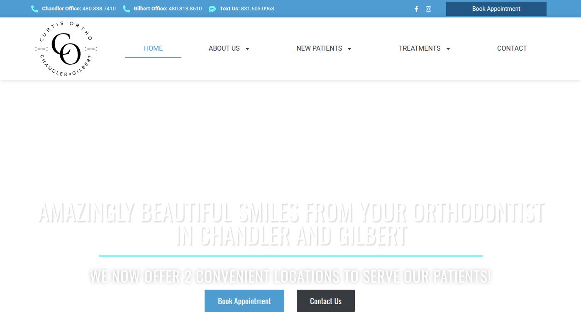The height and width of the screenshot is (327, 581).
Task: Click the Gilbert Office phone icon
Action: [126, 9]
